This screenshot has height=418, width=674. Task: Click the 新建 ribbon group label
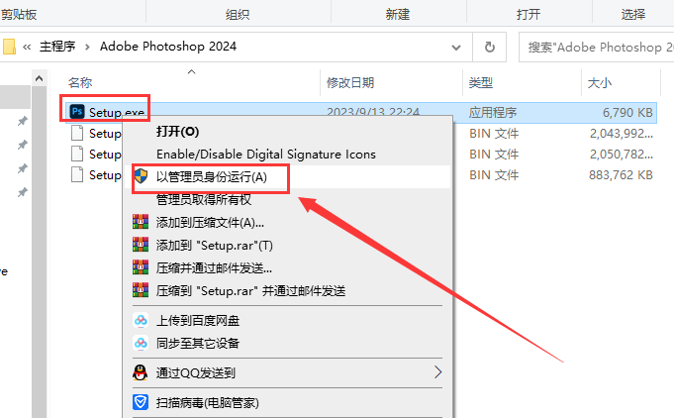[x=398, y=14]
